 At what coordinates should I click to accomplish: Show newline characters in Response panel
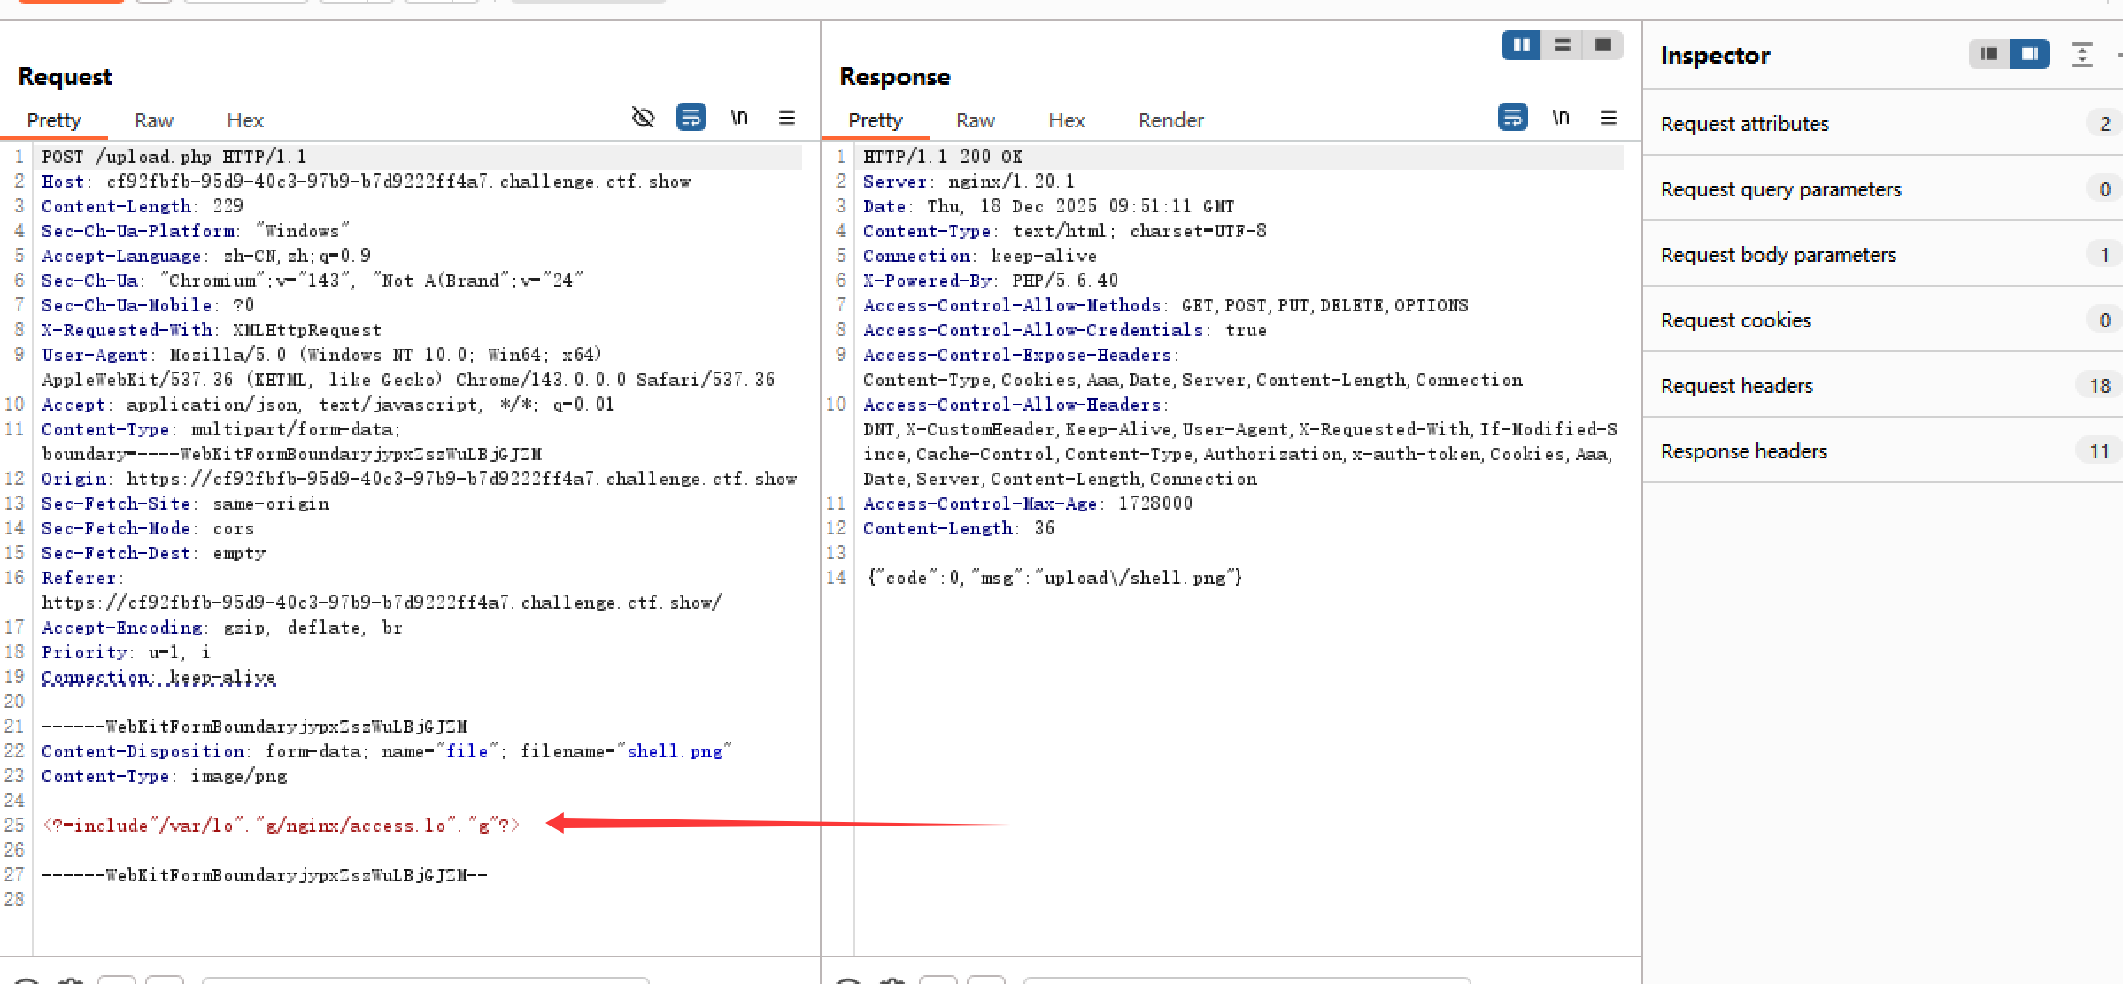pos(1561,118)
